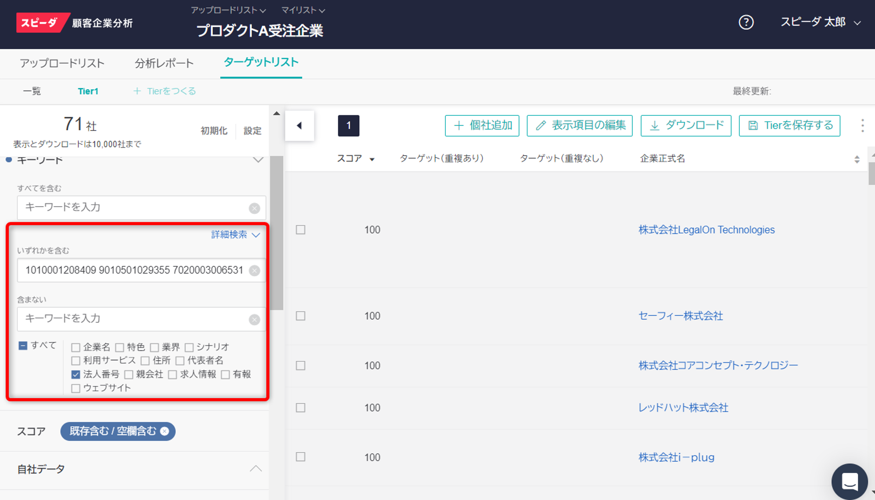
Task: Uncheck the 法人番号 checkbox
Action: (76, 374)
